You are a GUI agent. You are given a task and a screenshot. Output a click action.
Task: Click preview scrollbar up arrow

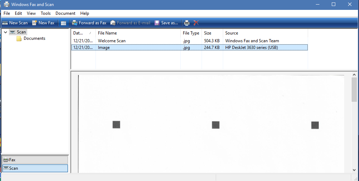click(x=354, y=75)
